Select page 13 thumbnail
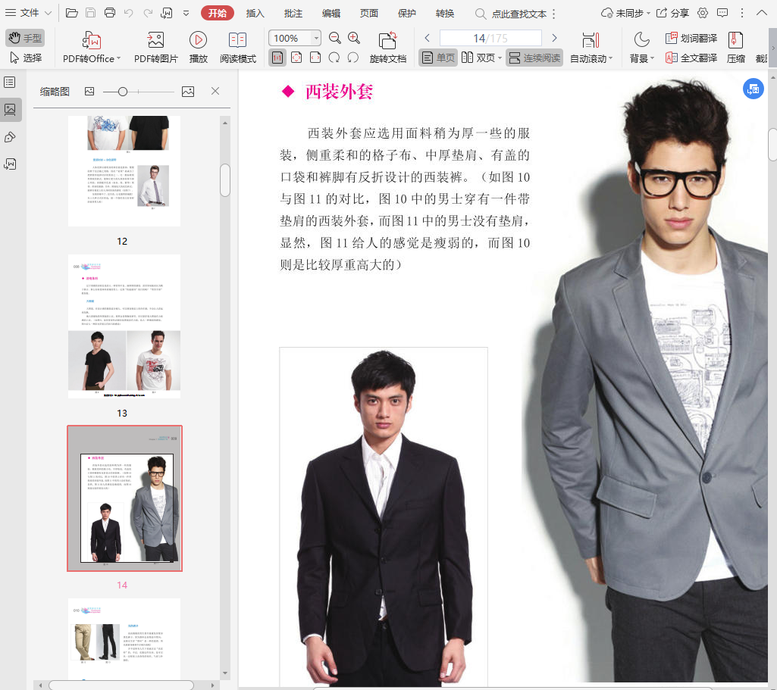Screen dimensions: 777x690 124,326
